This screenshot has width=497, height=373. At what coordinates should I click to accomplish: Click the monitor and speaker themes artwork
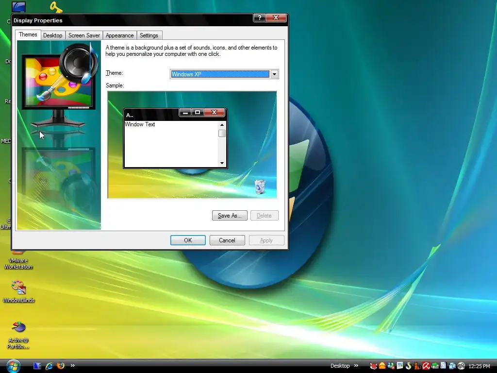point(59,135)
